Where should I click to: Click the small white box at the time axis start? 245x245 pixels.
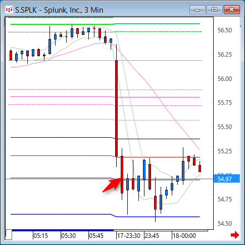[9, 234]
